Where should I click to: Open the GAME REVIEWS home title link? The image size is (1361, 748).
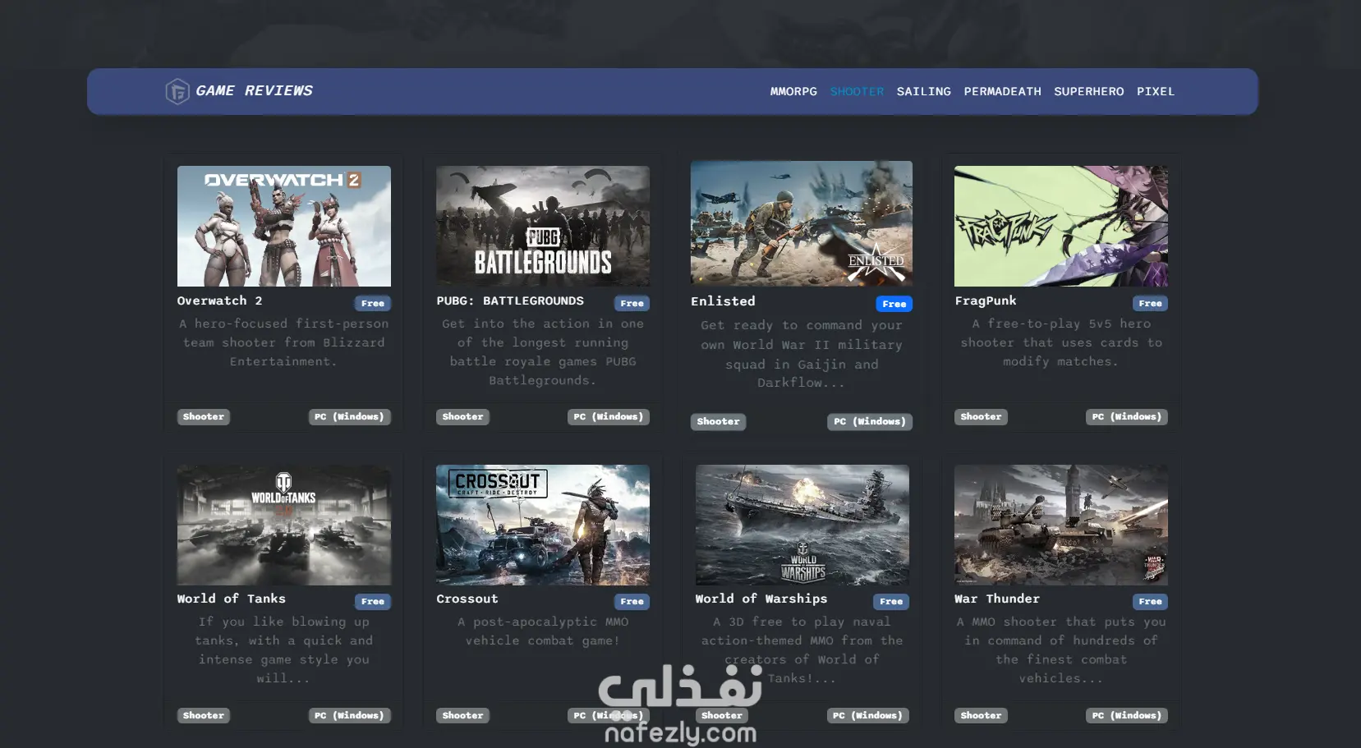coord(254,90)
